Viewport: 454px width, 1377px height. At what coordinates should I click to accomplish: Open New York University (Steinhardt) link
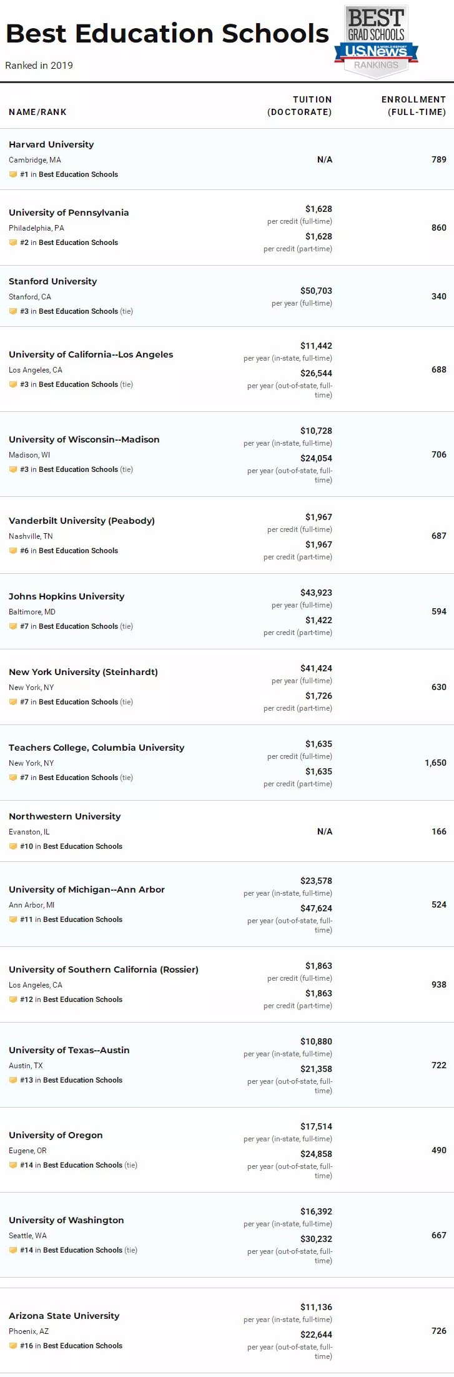click(x=83, y=672)
